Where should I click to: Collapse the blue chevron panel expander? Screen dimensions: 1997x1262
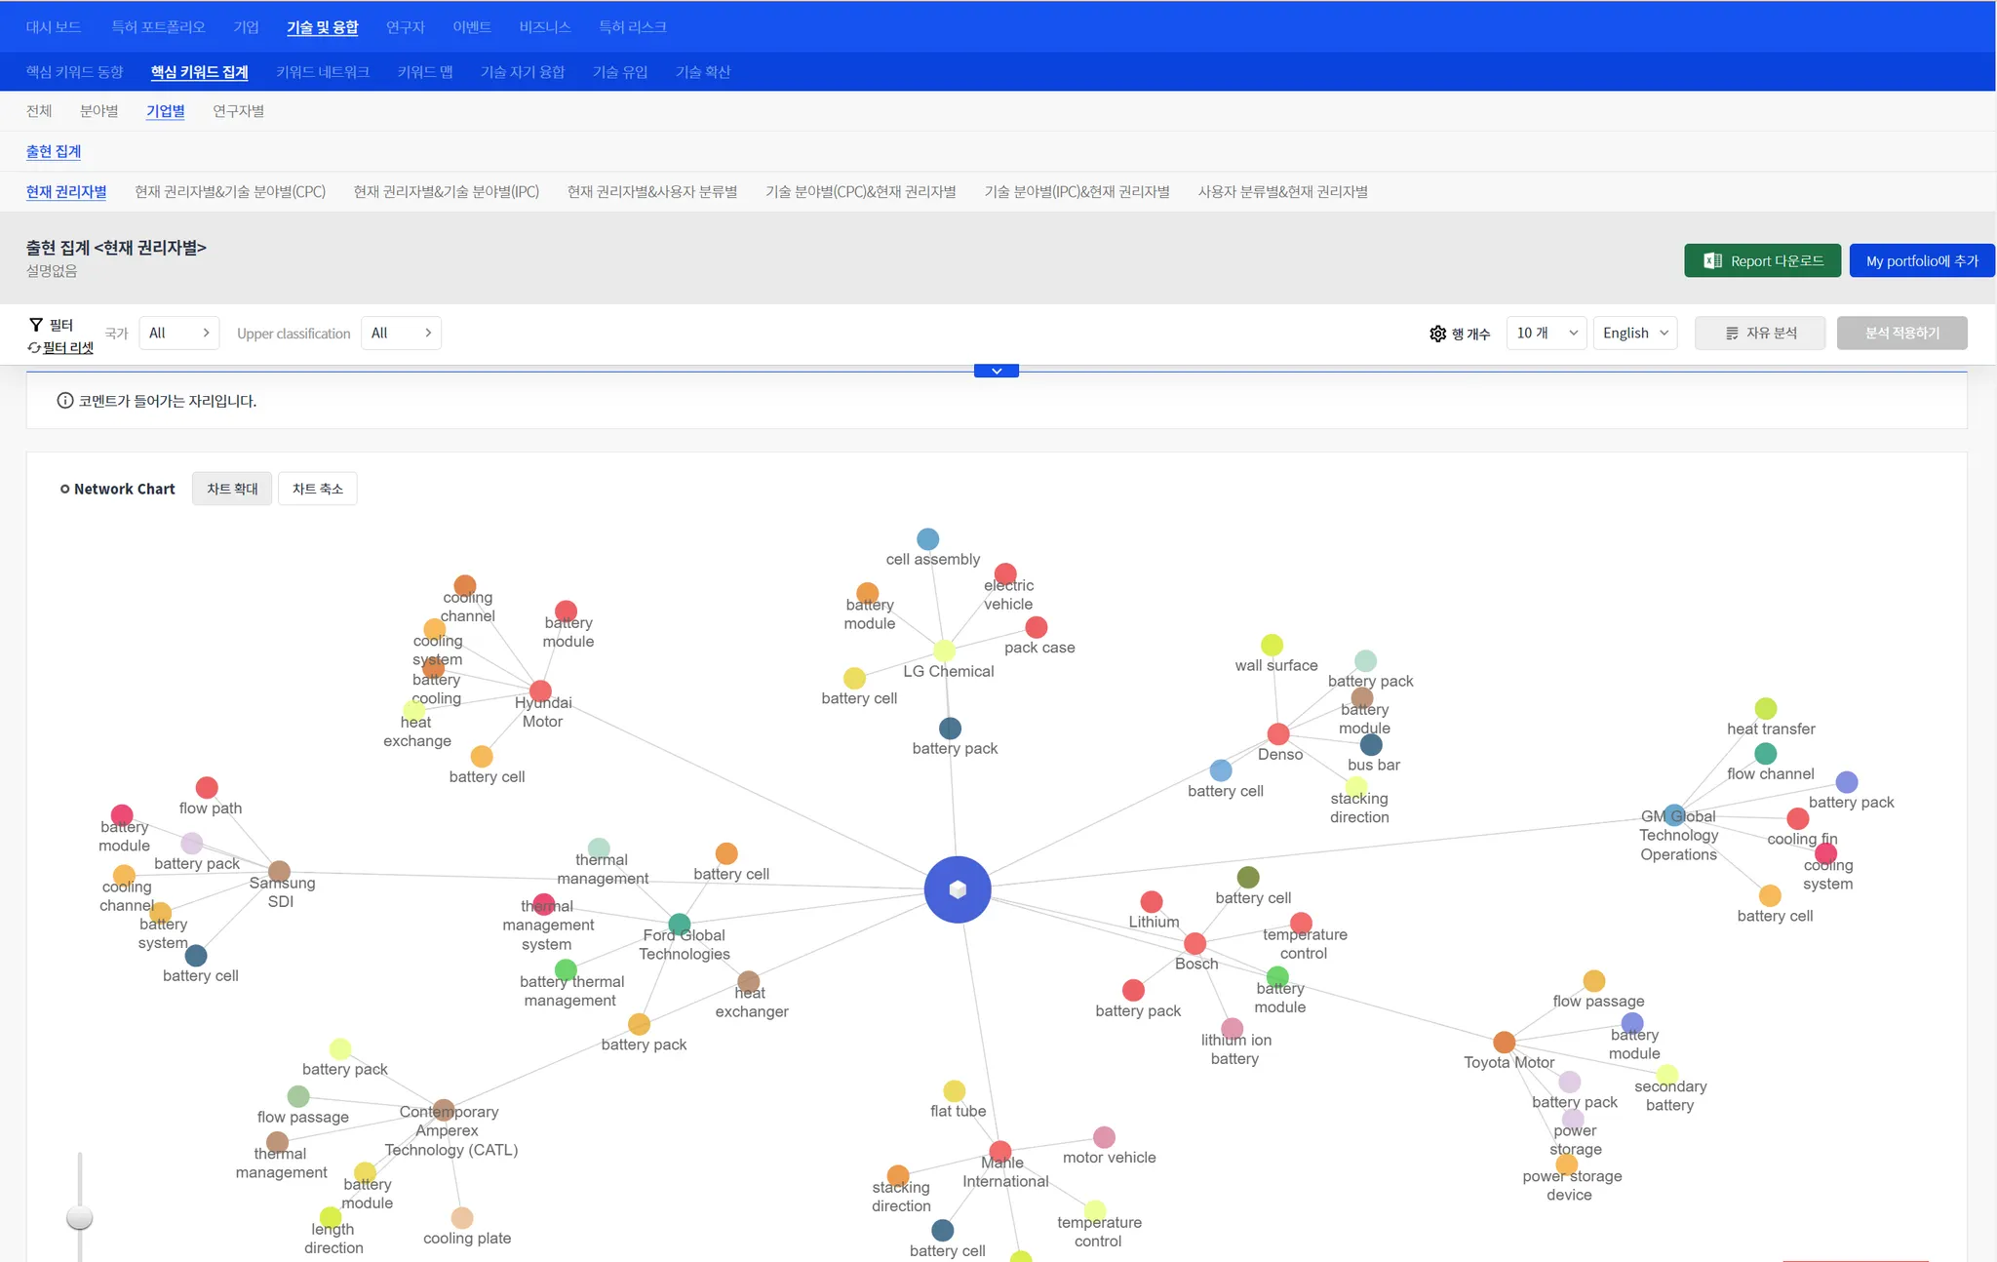click(x=996, y=371)
